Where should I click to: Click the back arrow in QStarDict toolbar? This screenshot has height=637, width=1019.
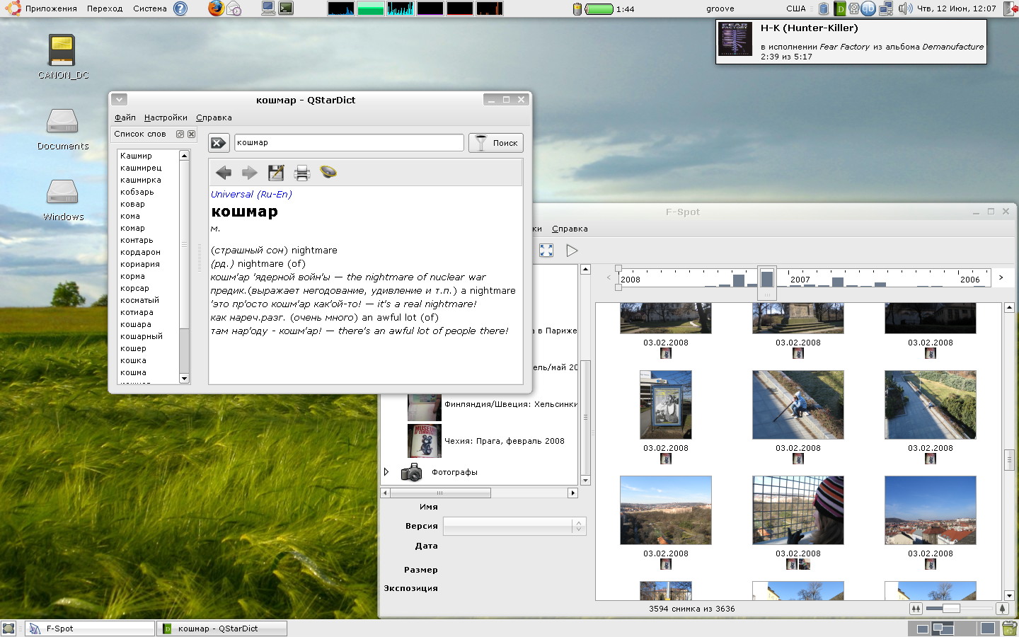click(x=224, y=173)
